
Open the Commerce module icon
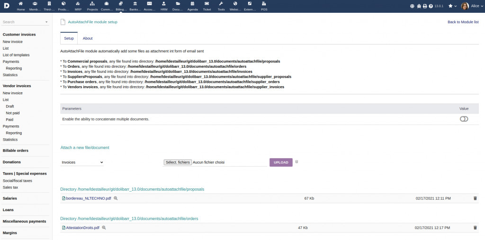[x=107, y=4]
